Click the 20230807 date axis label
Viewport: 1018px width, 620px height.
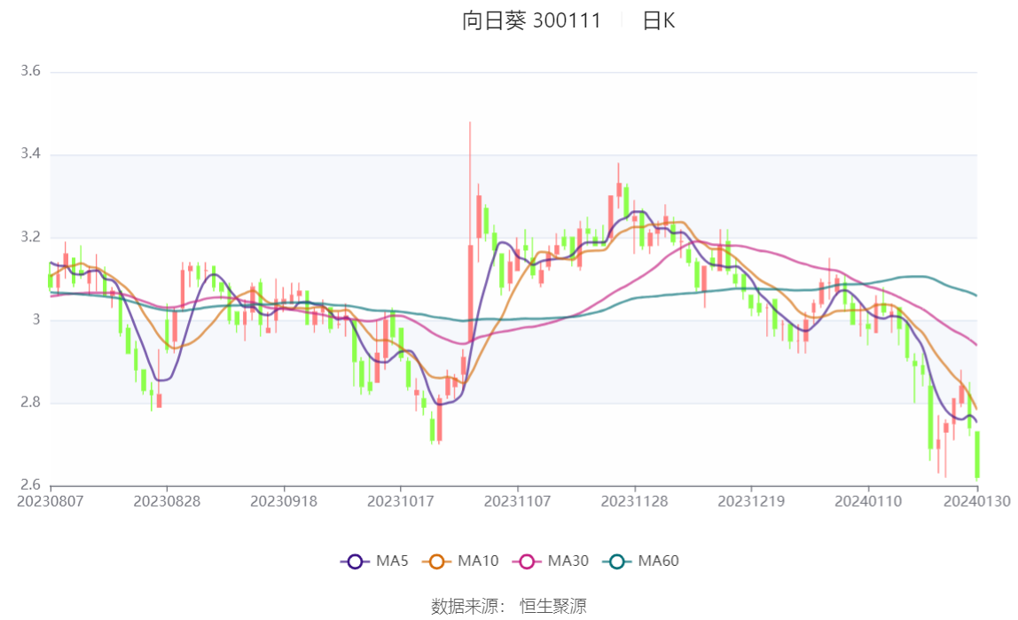point(50,501)
